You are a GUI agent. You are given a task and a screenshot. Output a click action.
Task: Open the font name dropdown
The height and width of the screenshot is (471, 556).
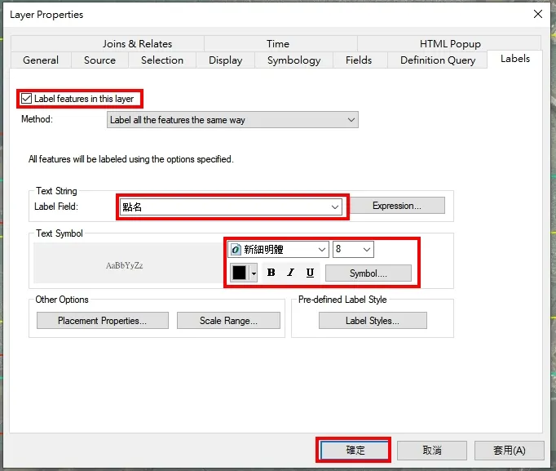click(278, 249)
